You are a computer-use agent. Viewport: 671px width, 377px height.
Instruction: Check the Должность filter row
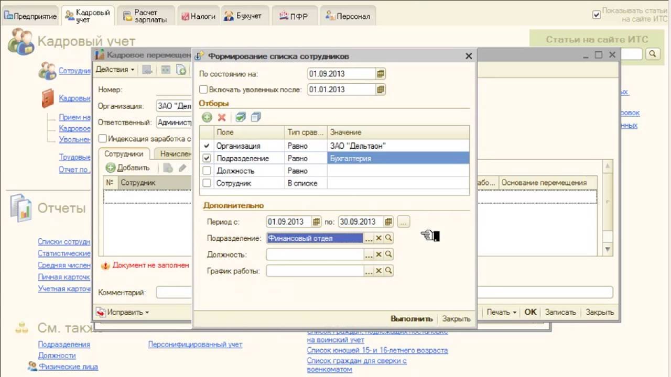[207, 171]
